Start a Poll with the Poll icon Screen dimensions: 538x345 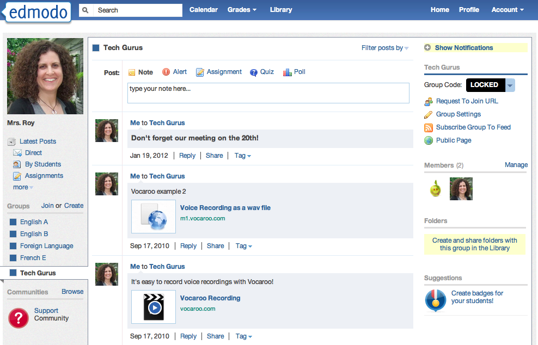287,72
